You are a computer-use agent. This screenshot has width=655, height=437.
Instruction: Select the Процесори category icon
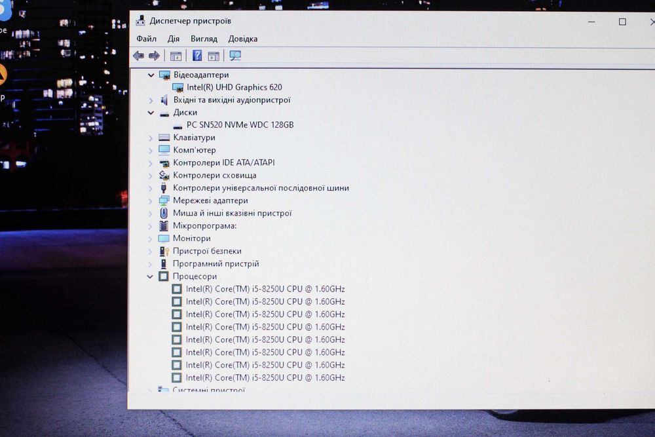click(x=164, y=276)
